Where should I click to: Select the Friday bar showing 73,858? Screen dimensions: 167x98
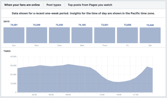(x=127, y=35)
